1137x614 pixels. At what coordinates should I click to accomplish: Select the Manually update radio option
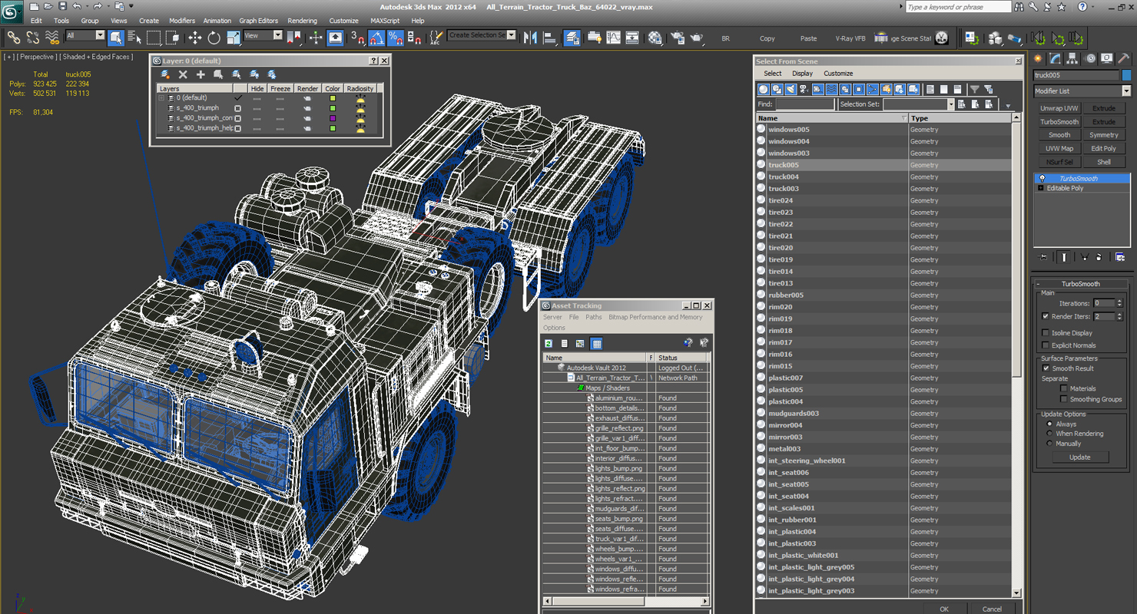pyautogui.click(x=1049, y=444)
